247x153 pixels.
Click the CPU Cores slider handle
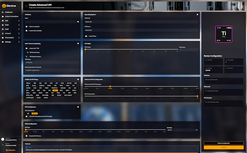click(x=86, y=49)
